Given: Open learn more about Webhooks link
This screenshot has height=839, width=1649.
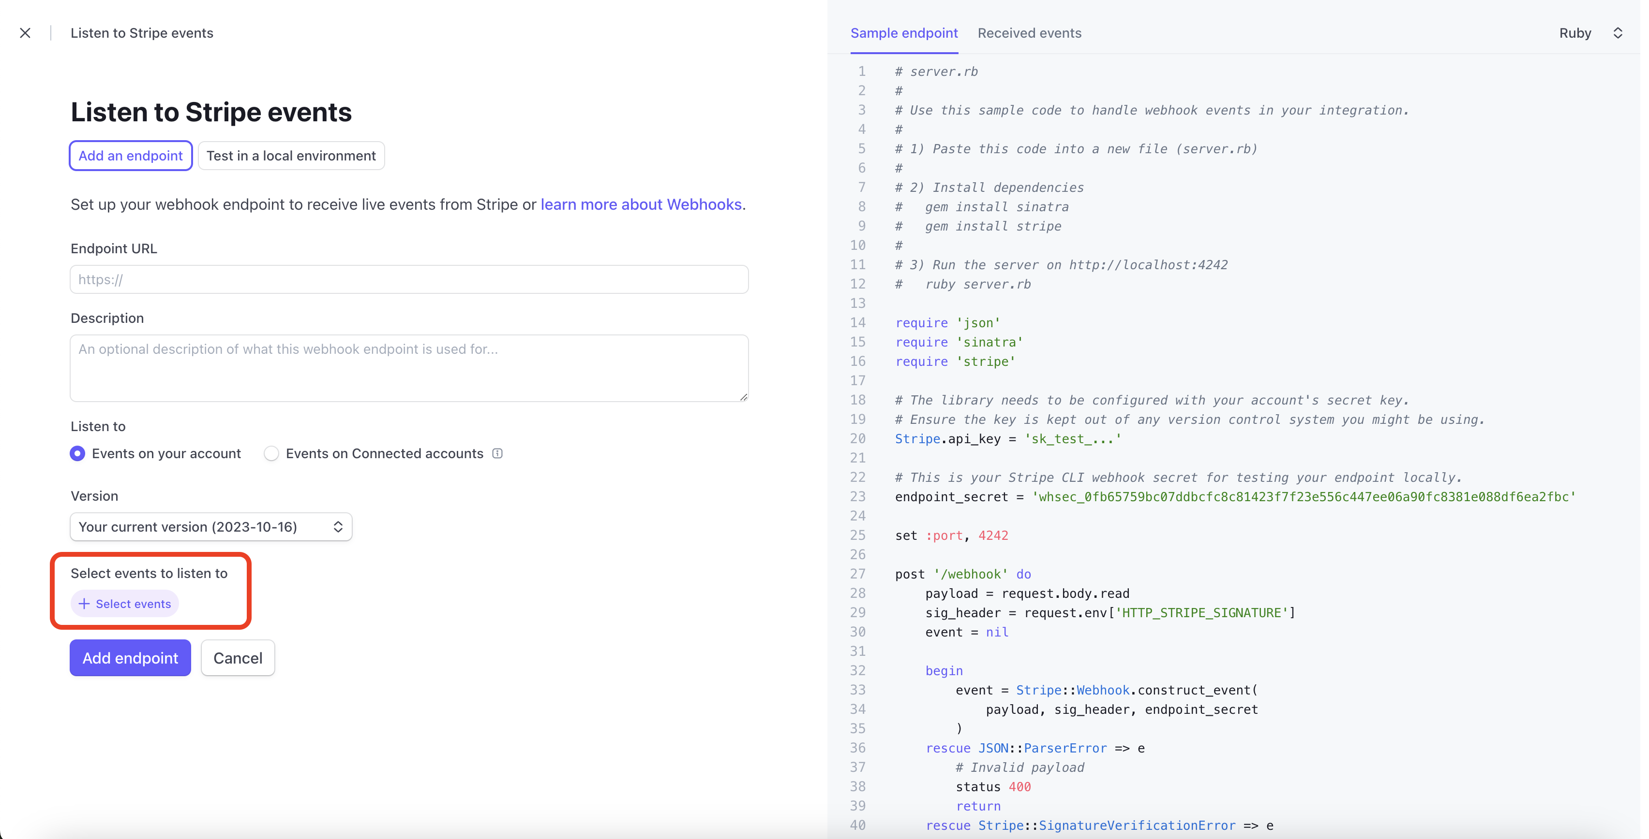Looking at the screenshot, I should 641,204.
